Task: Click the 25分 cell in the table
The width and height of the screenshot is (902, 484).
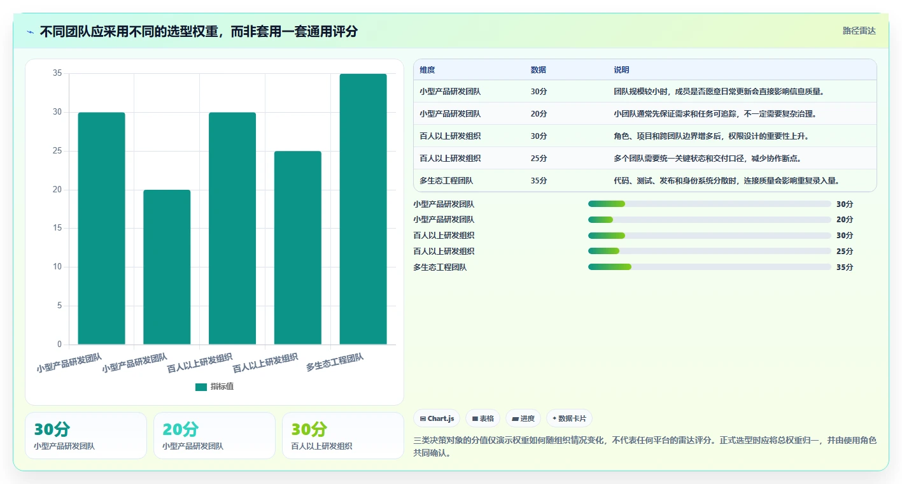Action: (539, 159)
